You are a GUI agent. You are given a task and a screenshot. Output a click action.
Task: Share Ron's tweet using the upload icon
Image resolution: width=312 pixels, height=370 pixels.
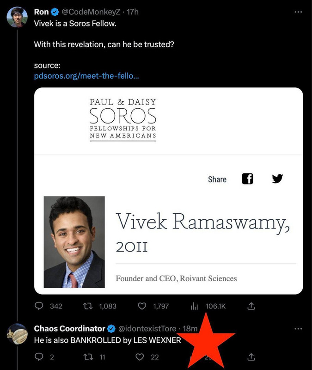pyautogui.click(x=251, y=306)
